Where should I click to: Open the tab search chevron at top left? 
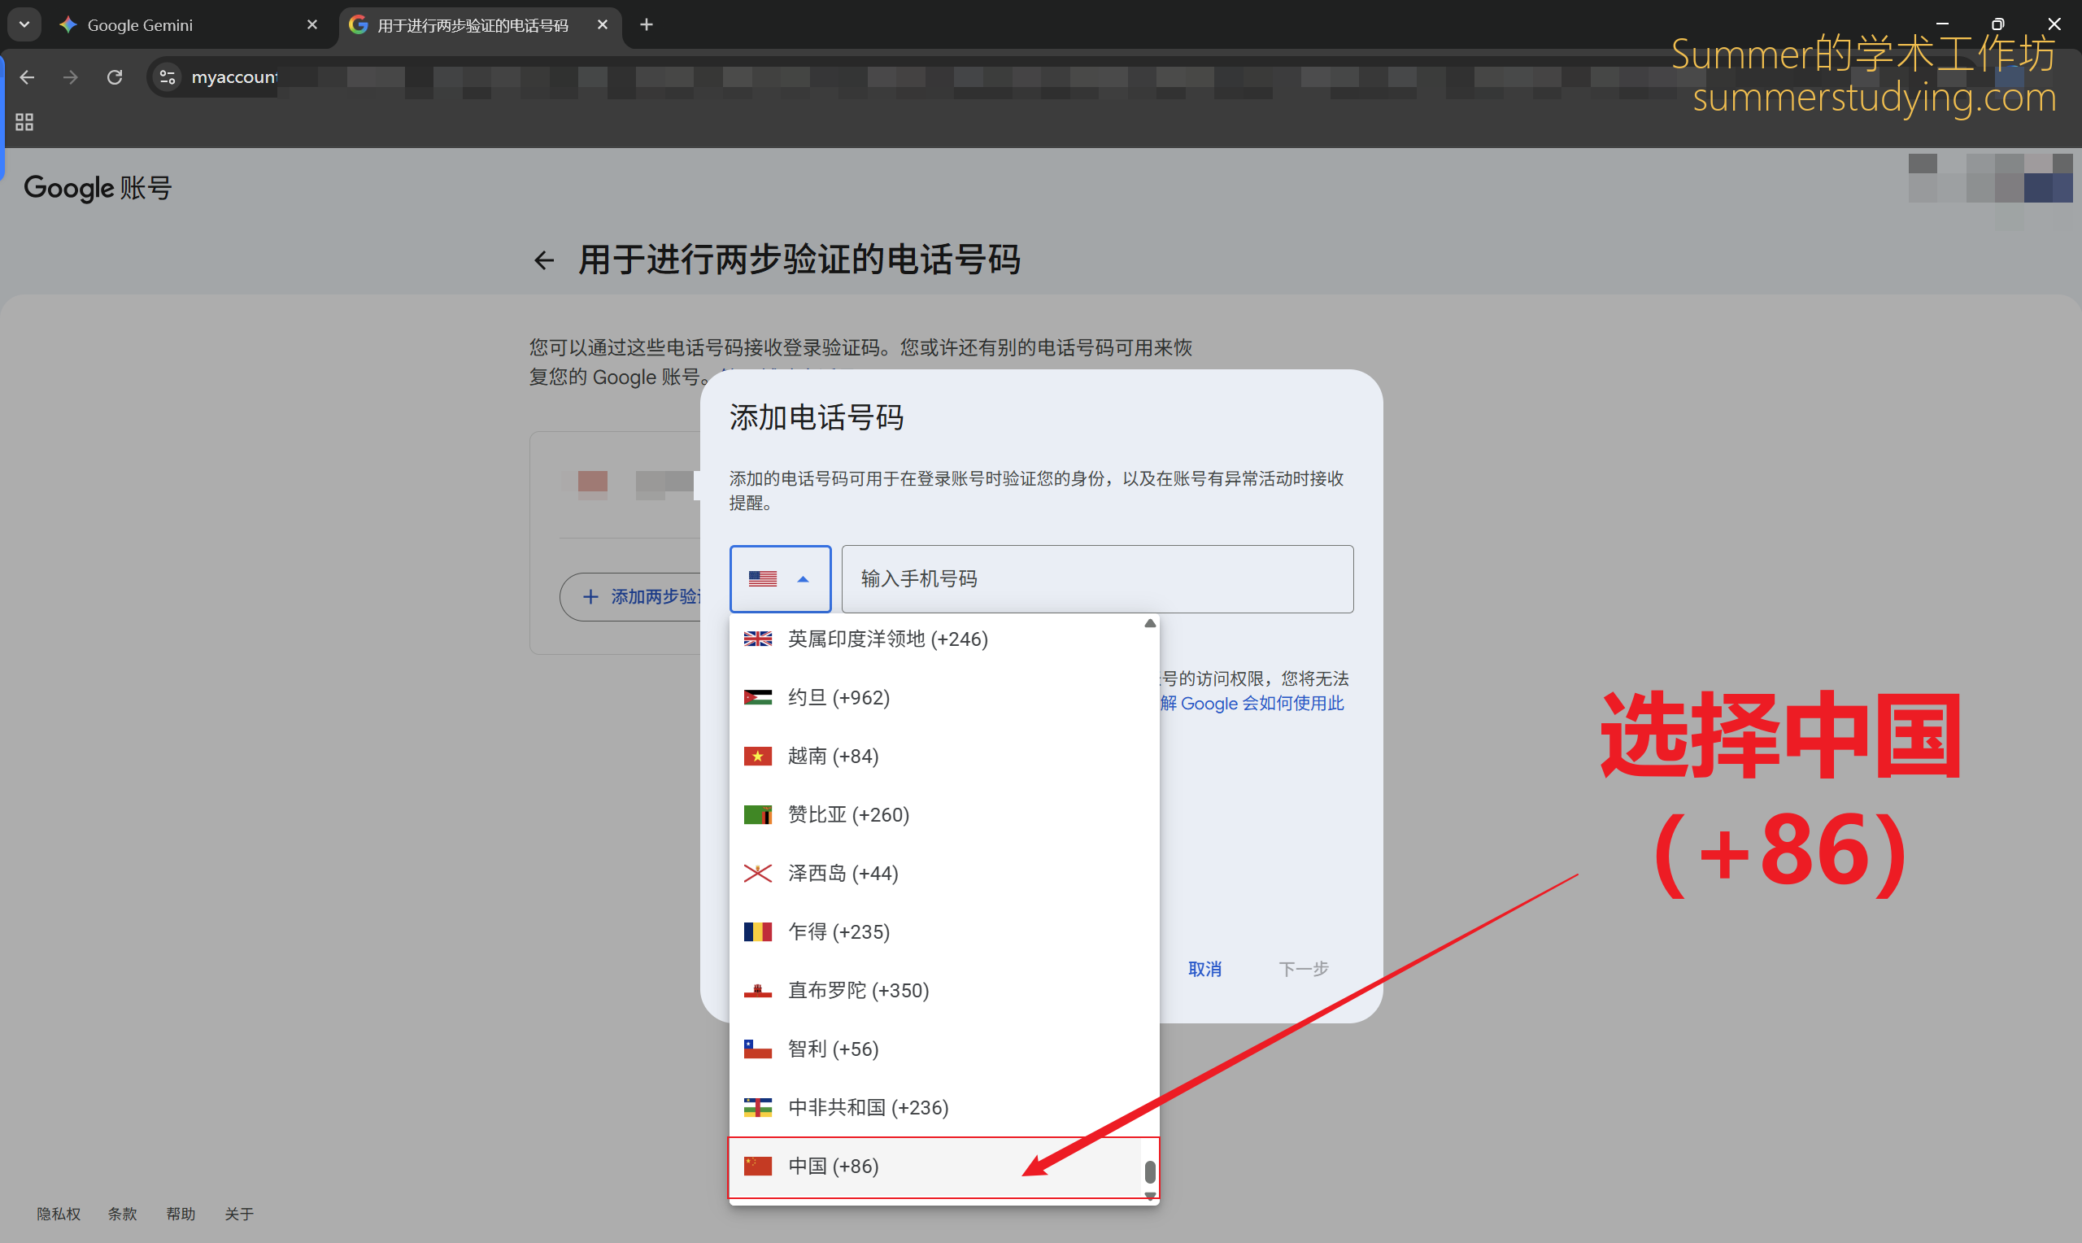[24, 25]
